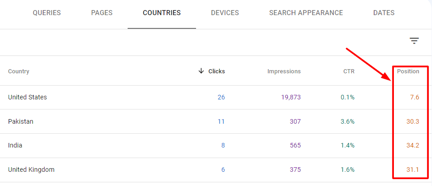Sort by Position column header
Image resolution: width=432 pixels, height=186 pixels.
click(408, 71)
